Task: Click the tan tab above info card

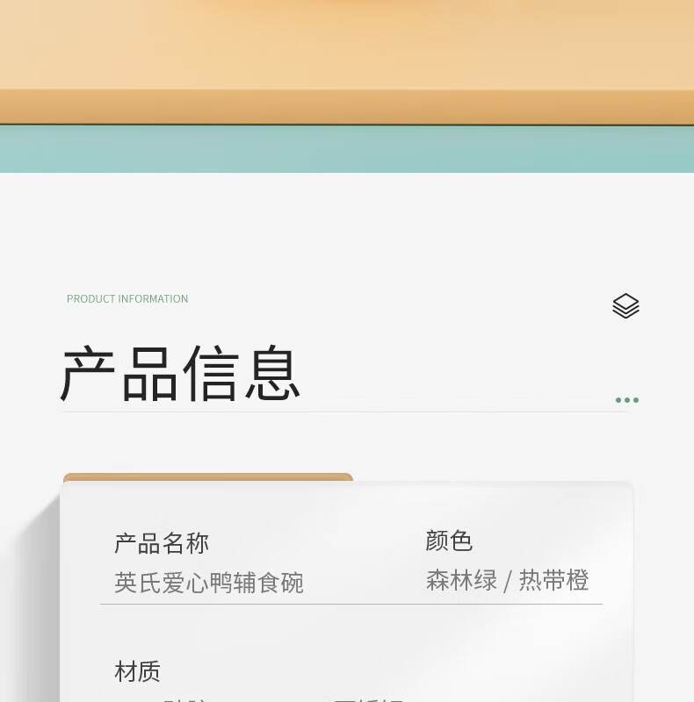Action: click(x=208, y=477)
